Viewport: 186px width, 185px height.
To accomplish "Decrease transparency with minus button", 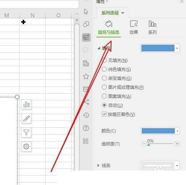I will click(x=144, y=144).
